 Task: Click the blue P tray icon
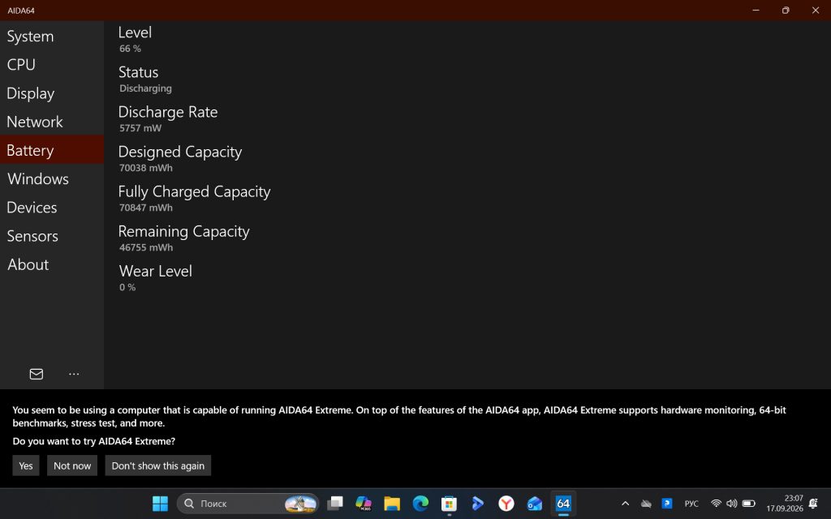pos(667,503)
